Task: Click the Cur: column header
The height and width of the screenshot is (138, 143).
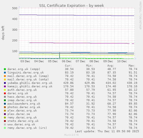Action: pos(68,66)
